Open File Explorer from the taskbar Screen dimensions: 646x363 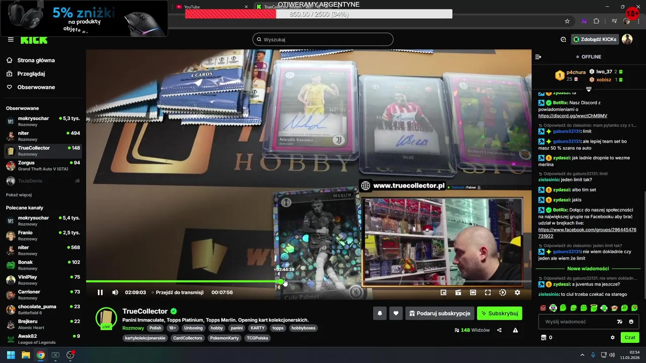26,355
